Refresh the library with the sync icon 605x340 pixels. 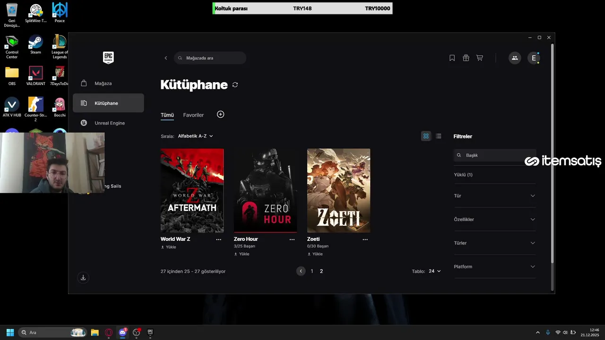235,85
